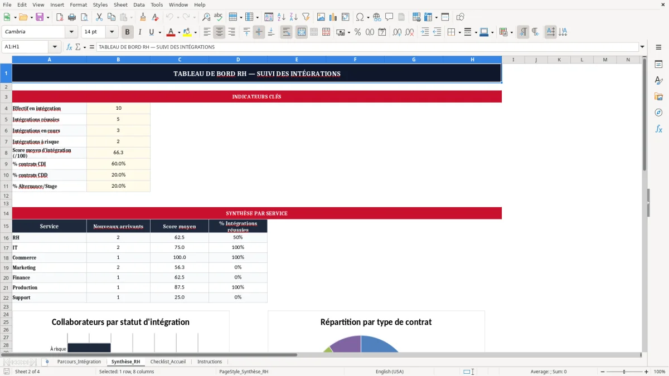
Task: Open Find and Replace
Action: 206,17
